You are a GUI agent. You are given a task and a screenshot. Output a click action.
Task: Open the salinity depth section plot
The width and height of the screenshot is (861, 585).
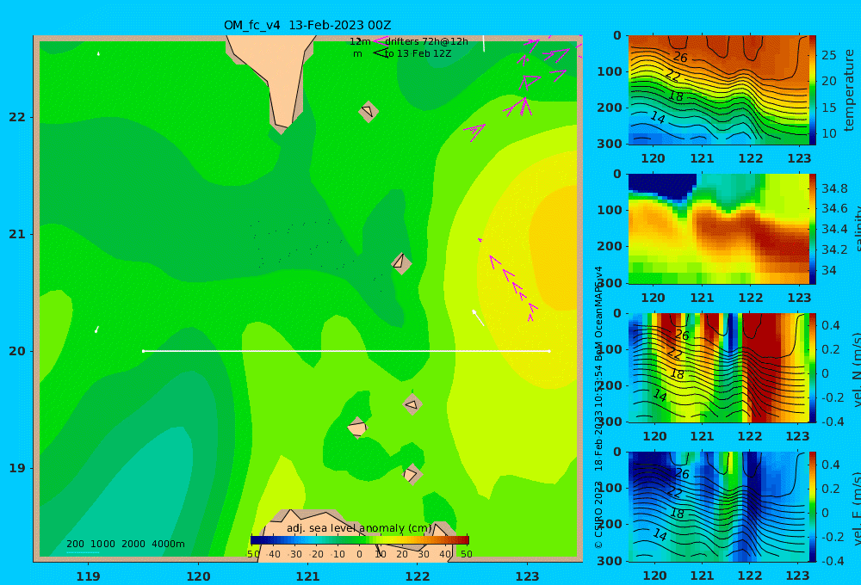click(x=718, y=229)
